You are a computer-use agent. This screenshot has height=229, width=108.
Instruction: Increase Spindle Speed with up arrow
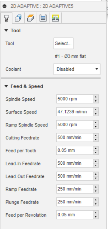pyautogui.click(x=96, y=97)
